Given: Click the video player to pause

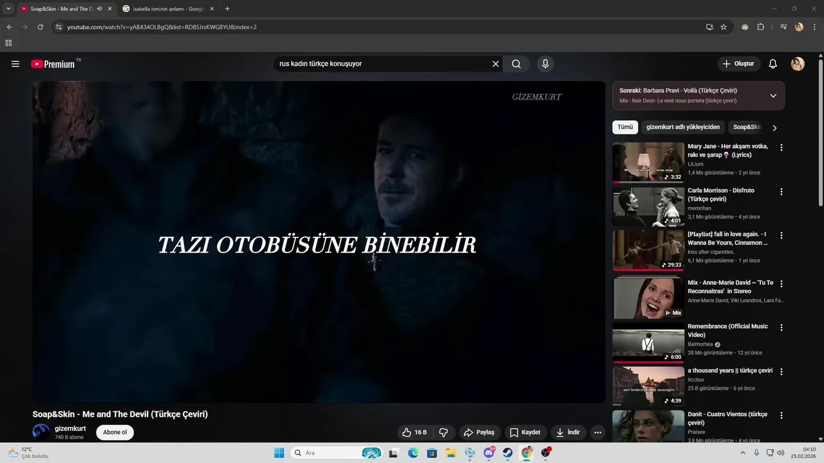Looking at the screenshot, I should (x=319, y=242).
